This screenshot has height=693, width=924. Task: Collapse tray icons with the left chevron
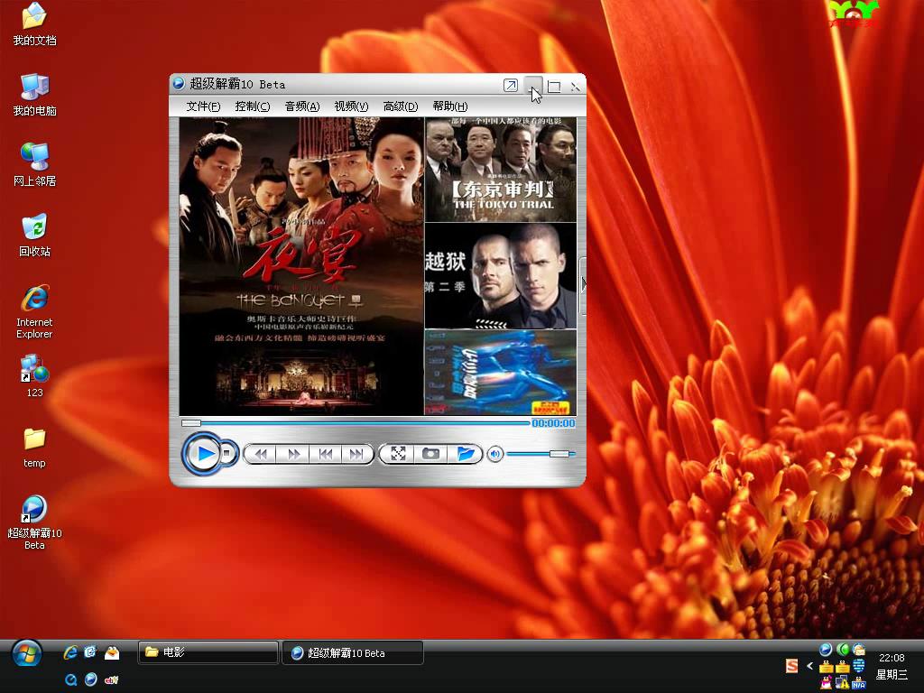pyautogui.click(x=809, y=666)
